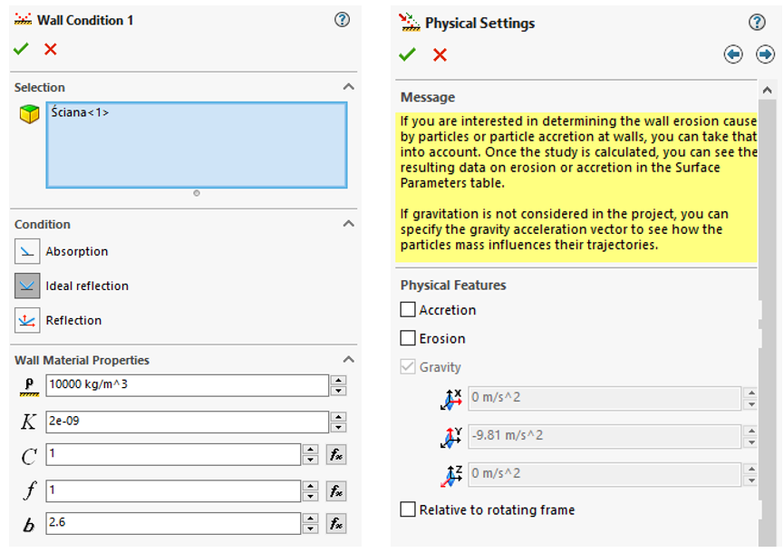
Task: Open help for Wall Condition 1
Action: coord(342,19)
